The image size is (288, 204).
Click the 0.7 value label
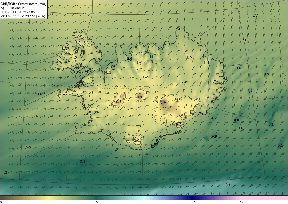179,124
